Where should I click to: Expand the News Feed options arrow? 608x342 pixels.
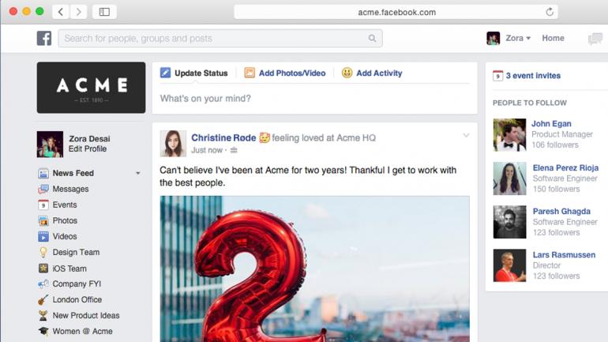(137, 173)
